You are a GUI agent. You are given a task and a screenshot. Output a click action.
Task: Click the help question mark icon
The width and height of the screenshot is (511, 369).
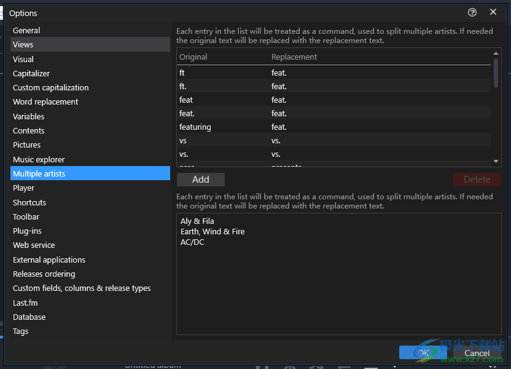[x=472, y=12]
